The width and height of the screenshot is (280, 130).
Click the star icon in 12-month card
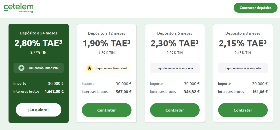pyautogui.click(x=89, y=68)
